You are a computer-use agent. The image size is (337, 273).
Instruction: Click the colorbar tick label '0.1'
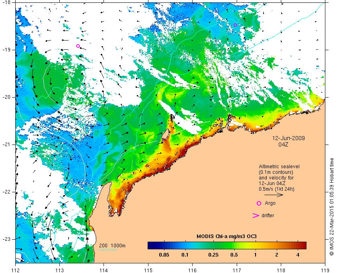[185, 255]
